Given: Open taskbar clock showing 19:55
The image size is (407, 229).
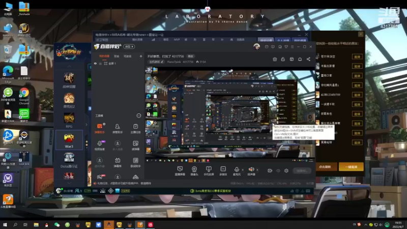Looking at the screenshot, I should (398, 224).
